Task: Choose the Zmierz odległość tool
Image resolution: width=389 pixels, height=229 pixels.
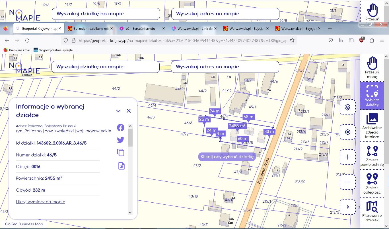Action: click(372, 183)
